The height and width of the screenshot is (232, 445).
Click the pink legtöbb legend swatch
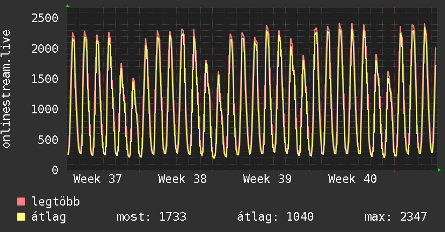(21, 202)
